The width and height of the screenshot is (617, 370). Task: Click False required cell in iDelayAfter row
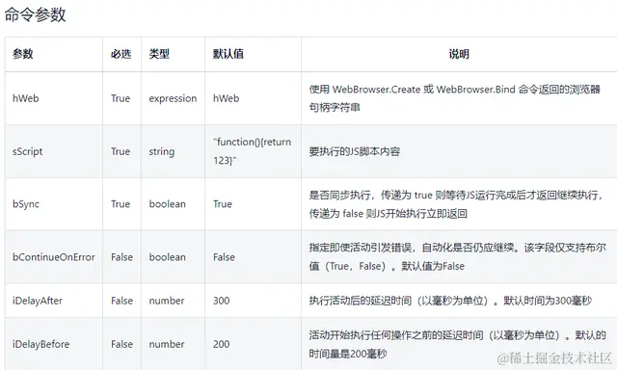pyautogui.click(x=122, y=301)
